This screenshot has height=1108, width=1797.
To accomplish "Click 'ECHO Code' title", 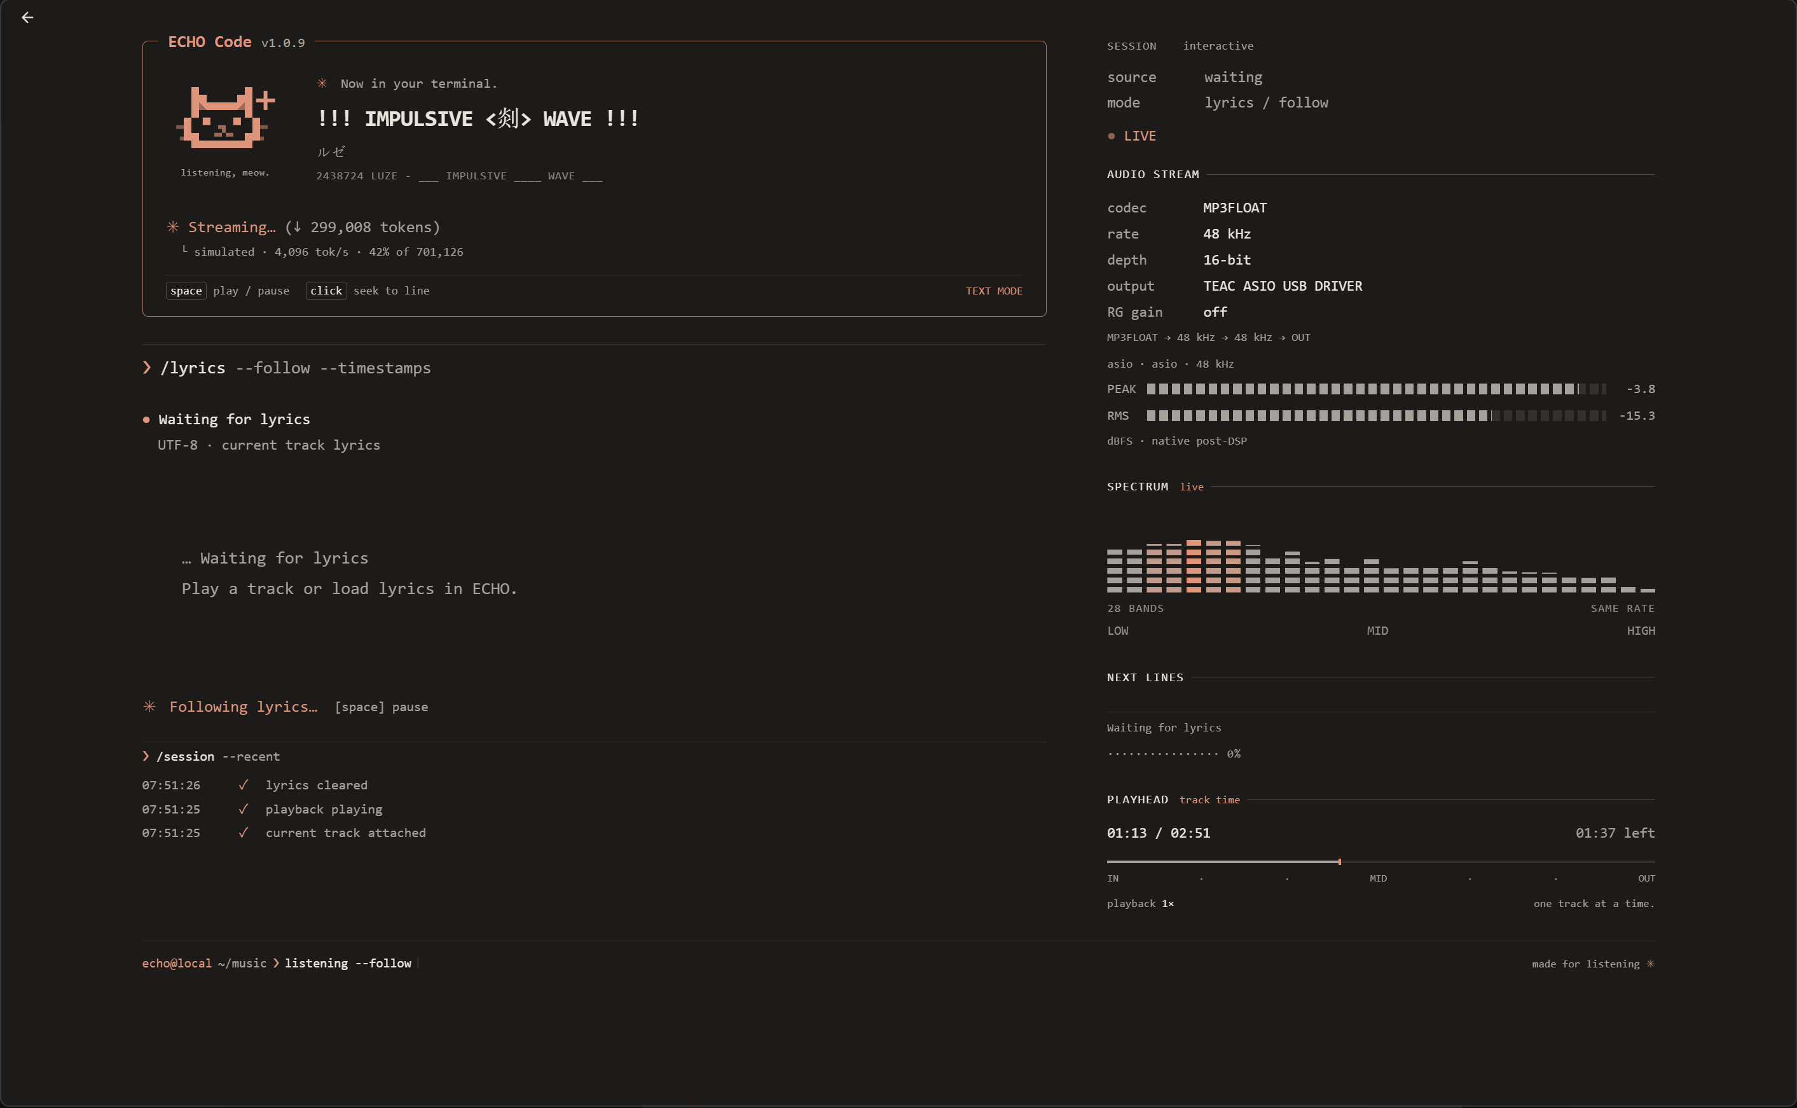I will tap(209, 42).
